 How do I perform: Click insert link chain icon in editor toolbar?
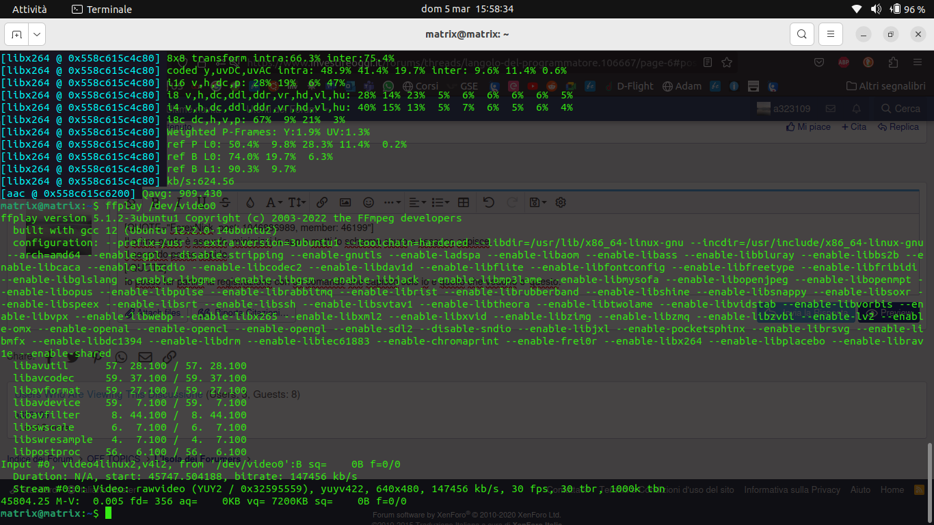pos(322,202)
